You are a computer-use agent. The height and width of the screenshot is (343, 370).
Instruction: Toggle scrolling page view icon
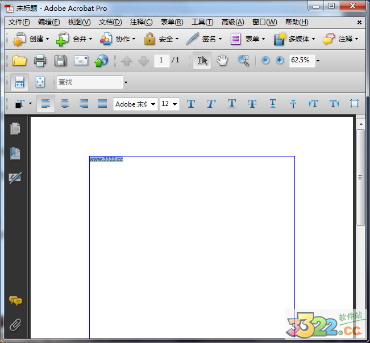pos(19,82)
